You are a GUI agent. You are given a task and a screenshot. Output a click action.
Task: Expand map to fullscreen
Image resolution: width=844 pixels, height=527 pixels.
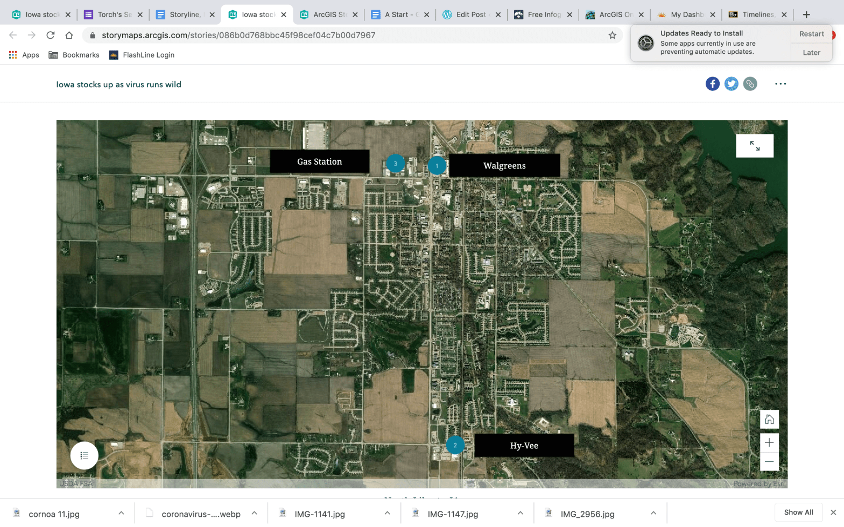point(755,146)
